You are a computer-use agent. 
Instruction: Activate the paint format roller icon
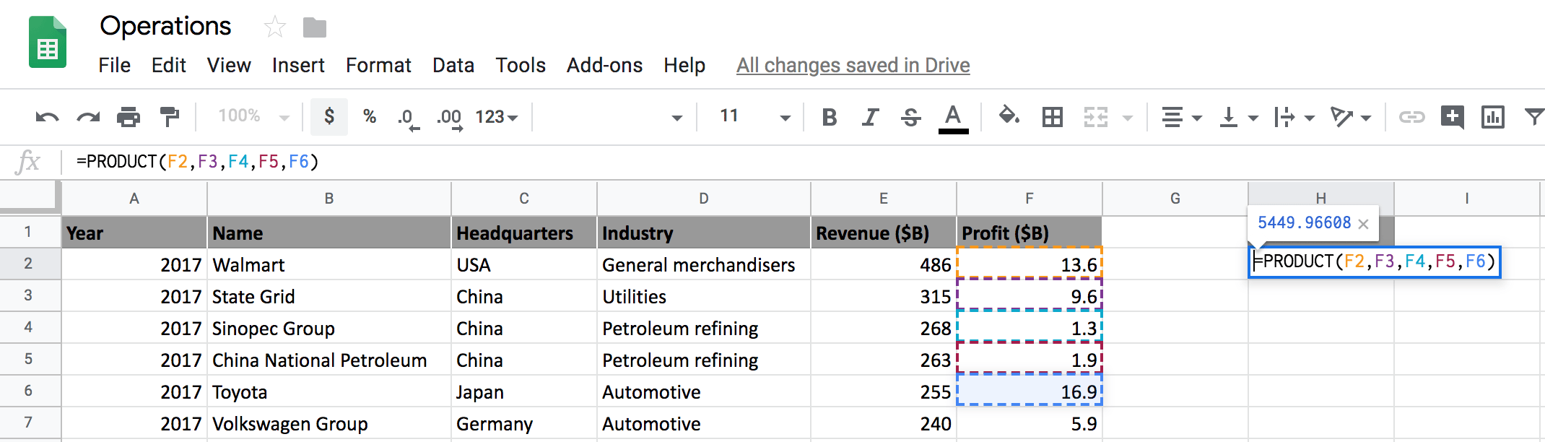[169, 117]
